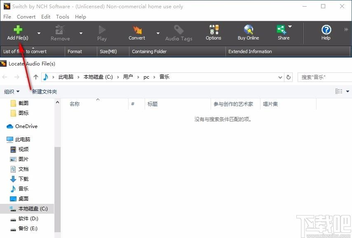Click the Add File(s) green plus icon

point(18,30)
